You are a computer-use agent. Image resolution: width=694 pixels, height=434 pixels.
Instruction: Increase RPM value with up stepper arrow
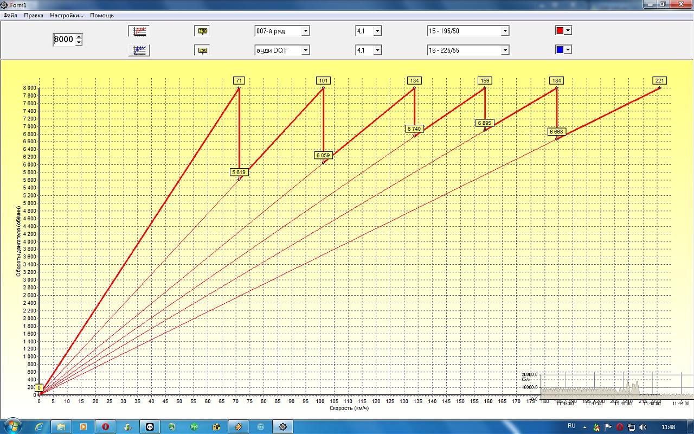click(x=79, y=37)
